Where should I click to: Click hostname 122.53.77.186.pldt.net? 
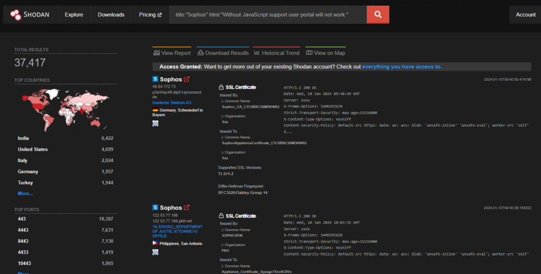click(x=172, y=221)
